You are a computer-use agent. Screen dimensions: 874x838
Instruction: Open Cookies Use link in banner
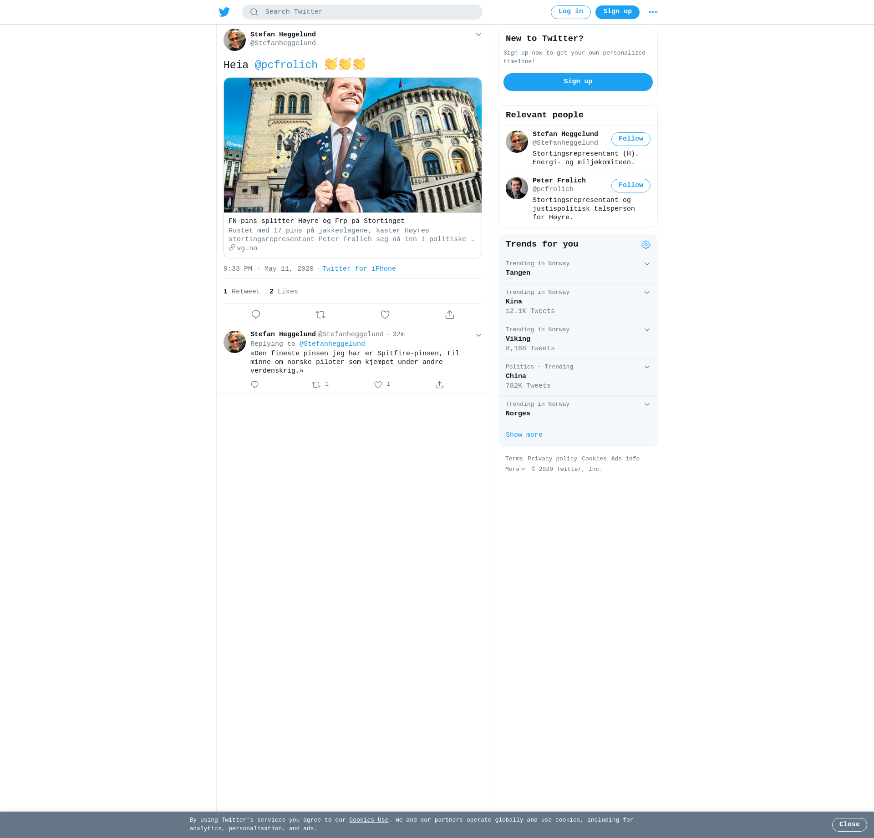(369, 820)
